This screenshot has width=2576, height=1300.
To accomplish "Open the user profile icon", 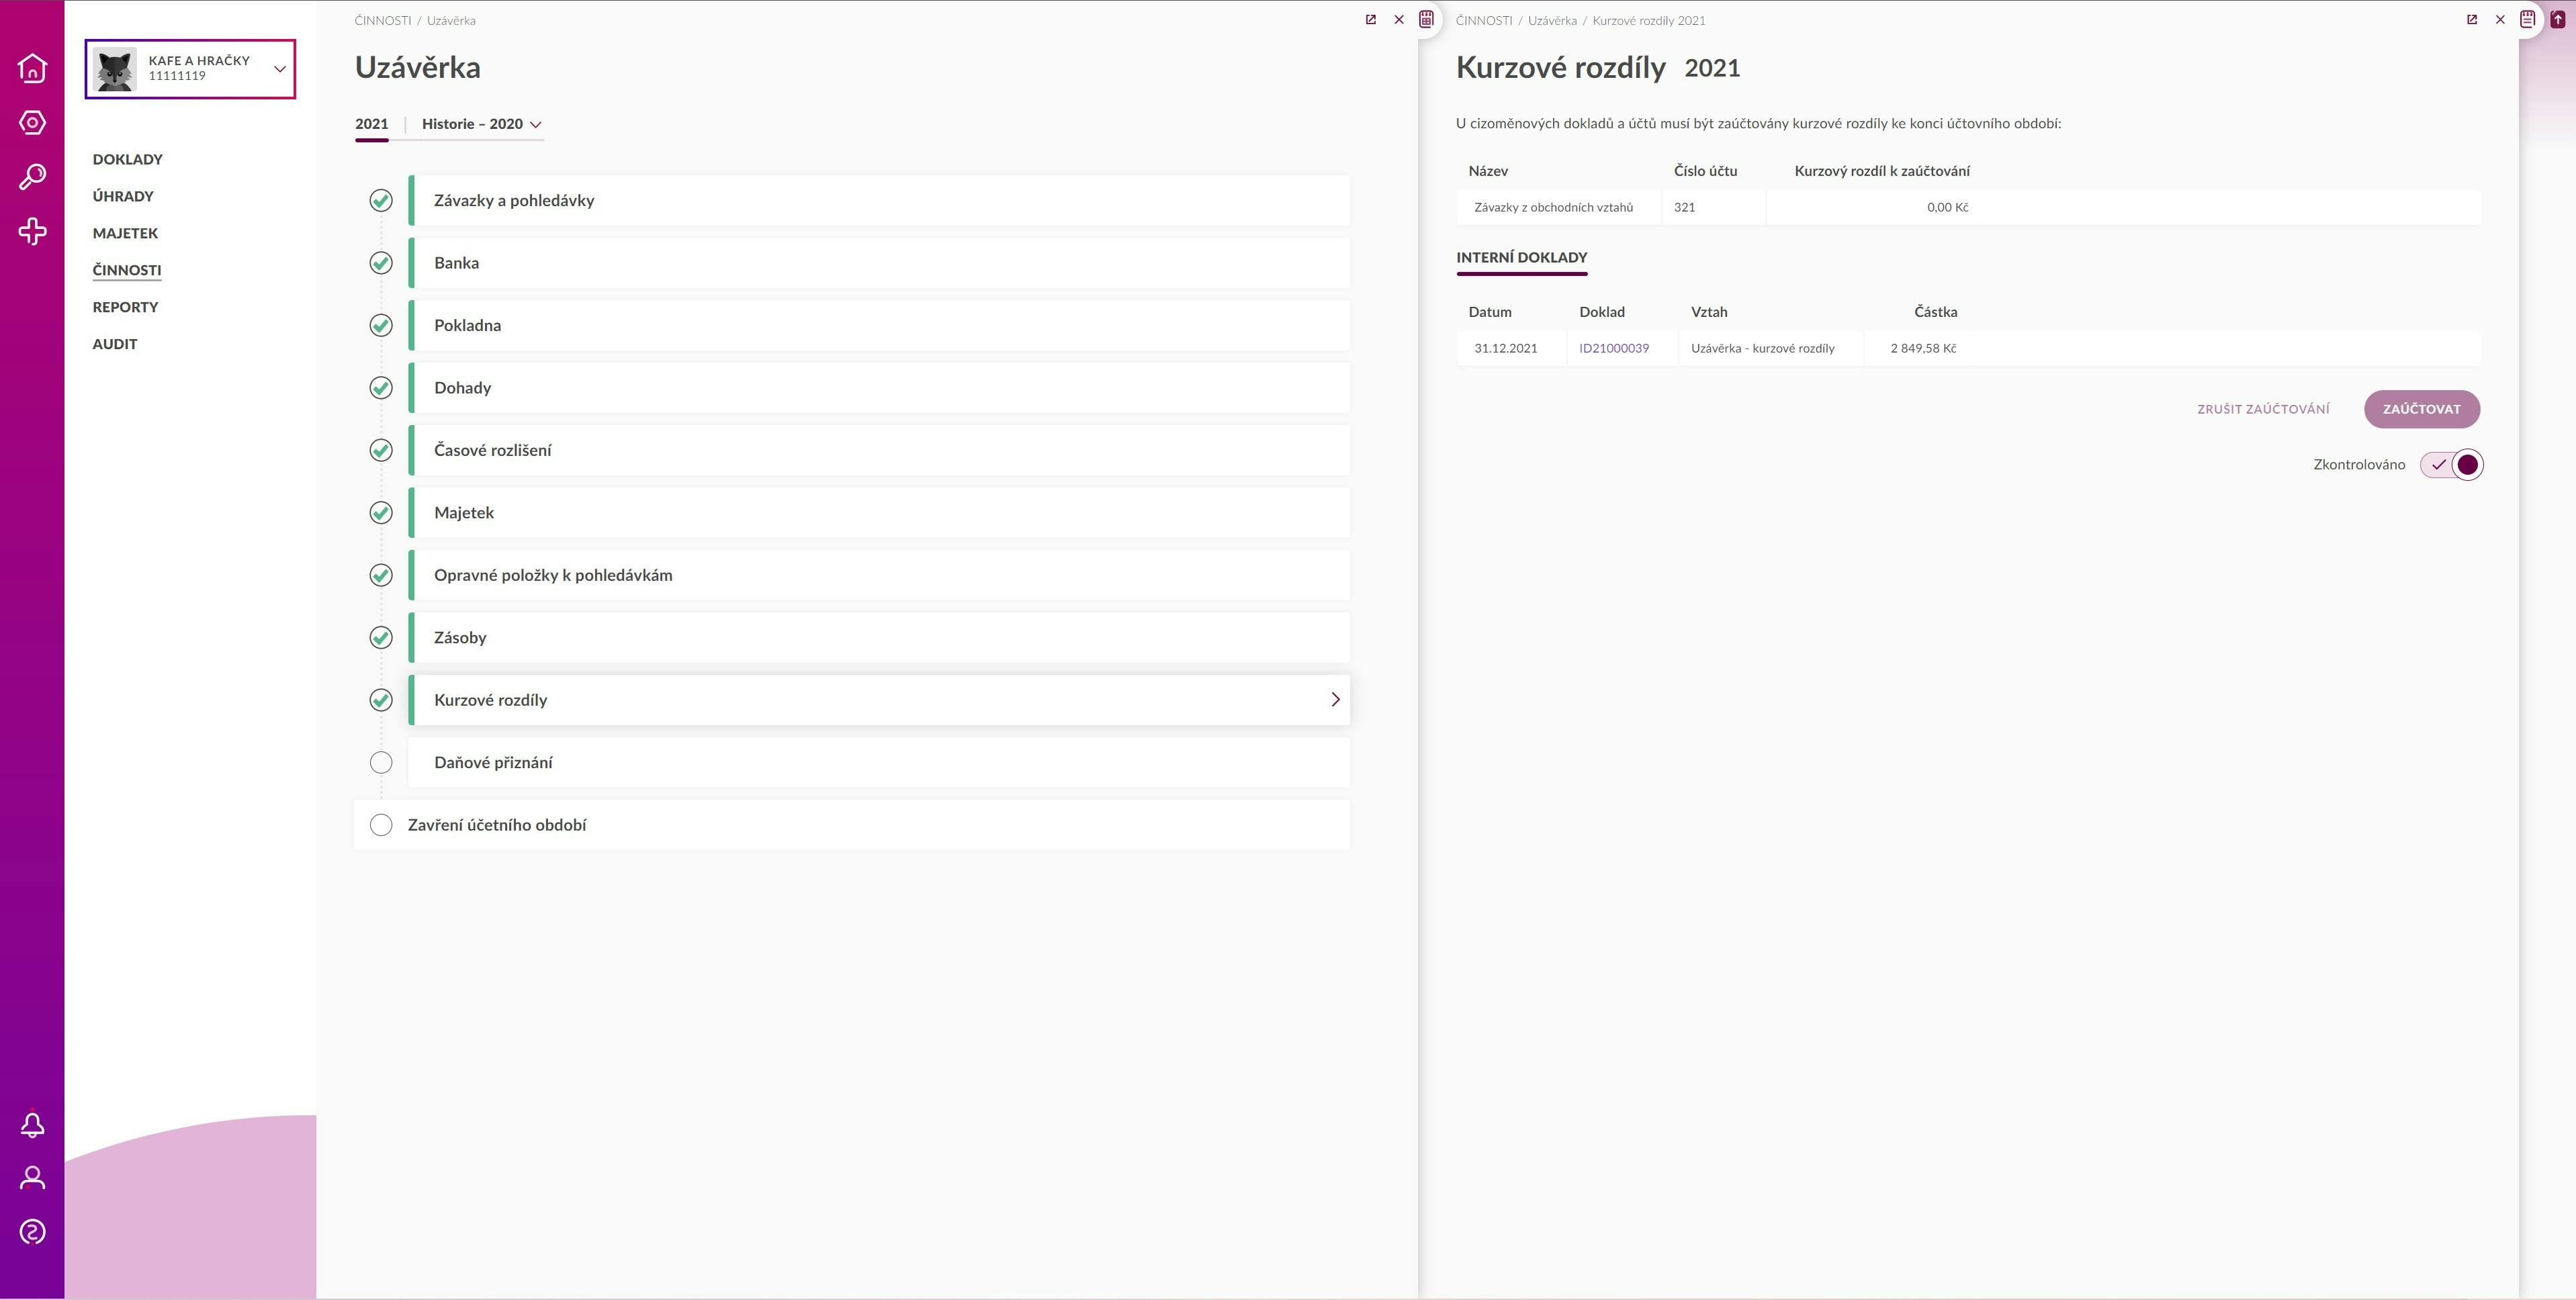I will (x=32, y=1178).
